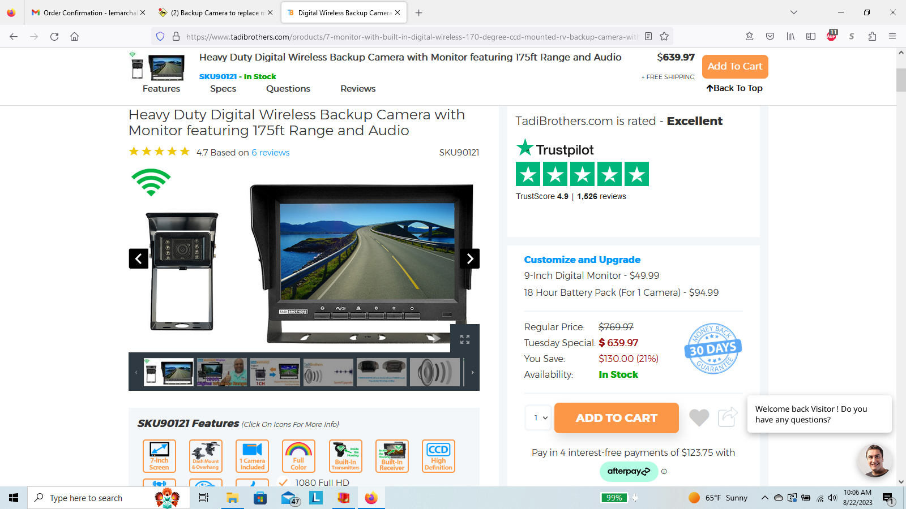This screenshot has width=906, height=509.
Task: Bookmark this page with the star icon
Action: pos(664,37)
